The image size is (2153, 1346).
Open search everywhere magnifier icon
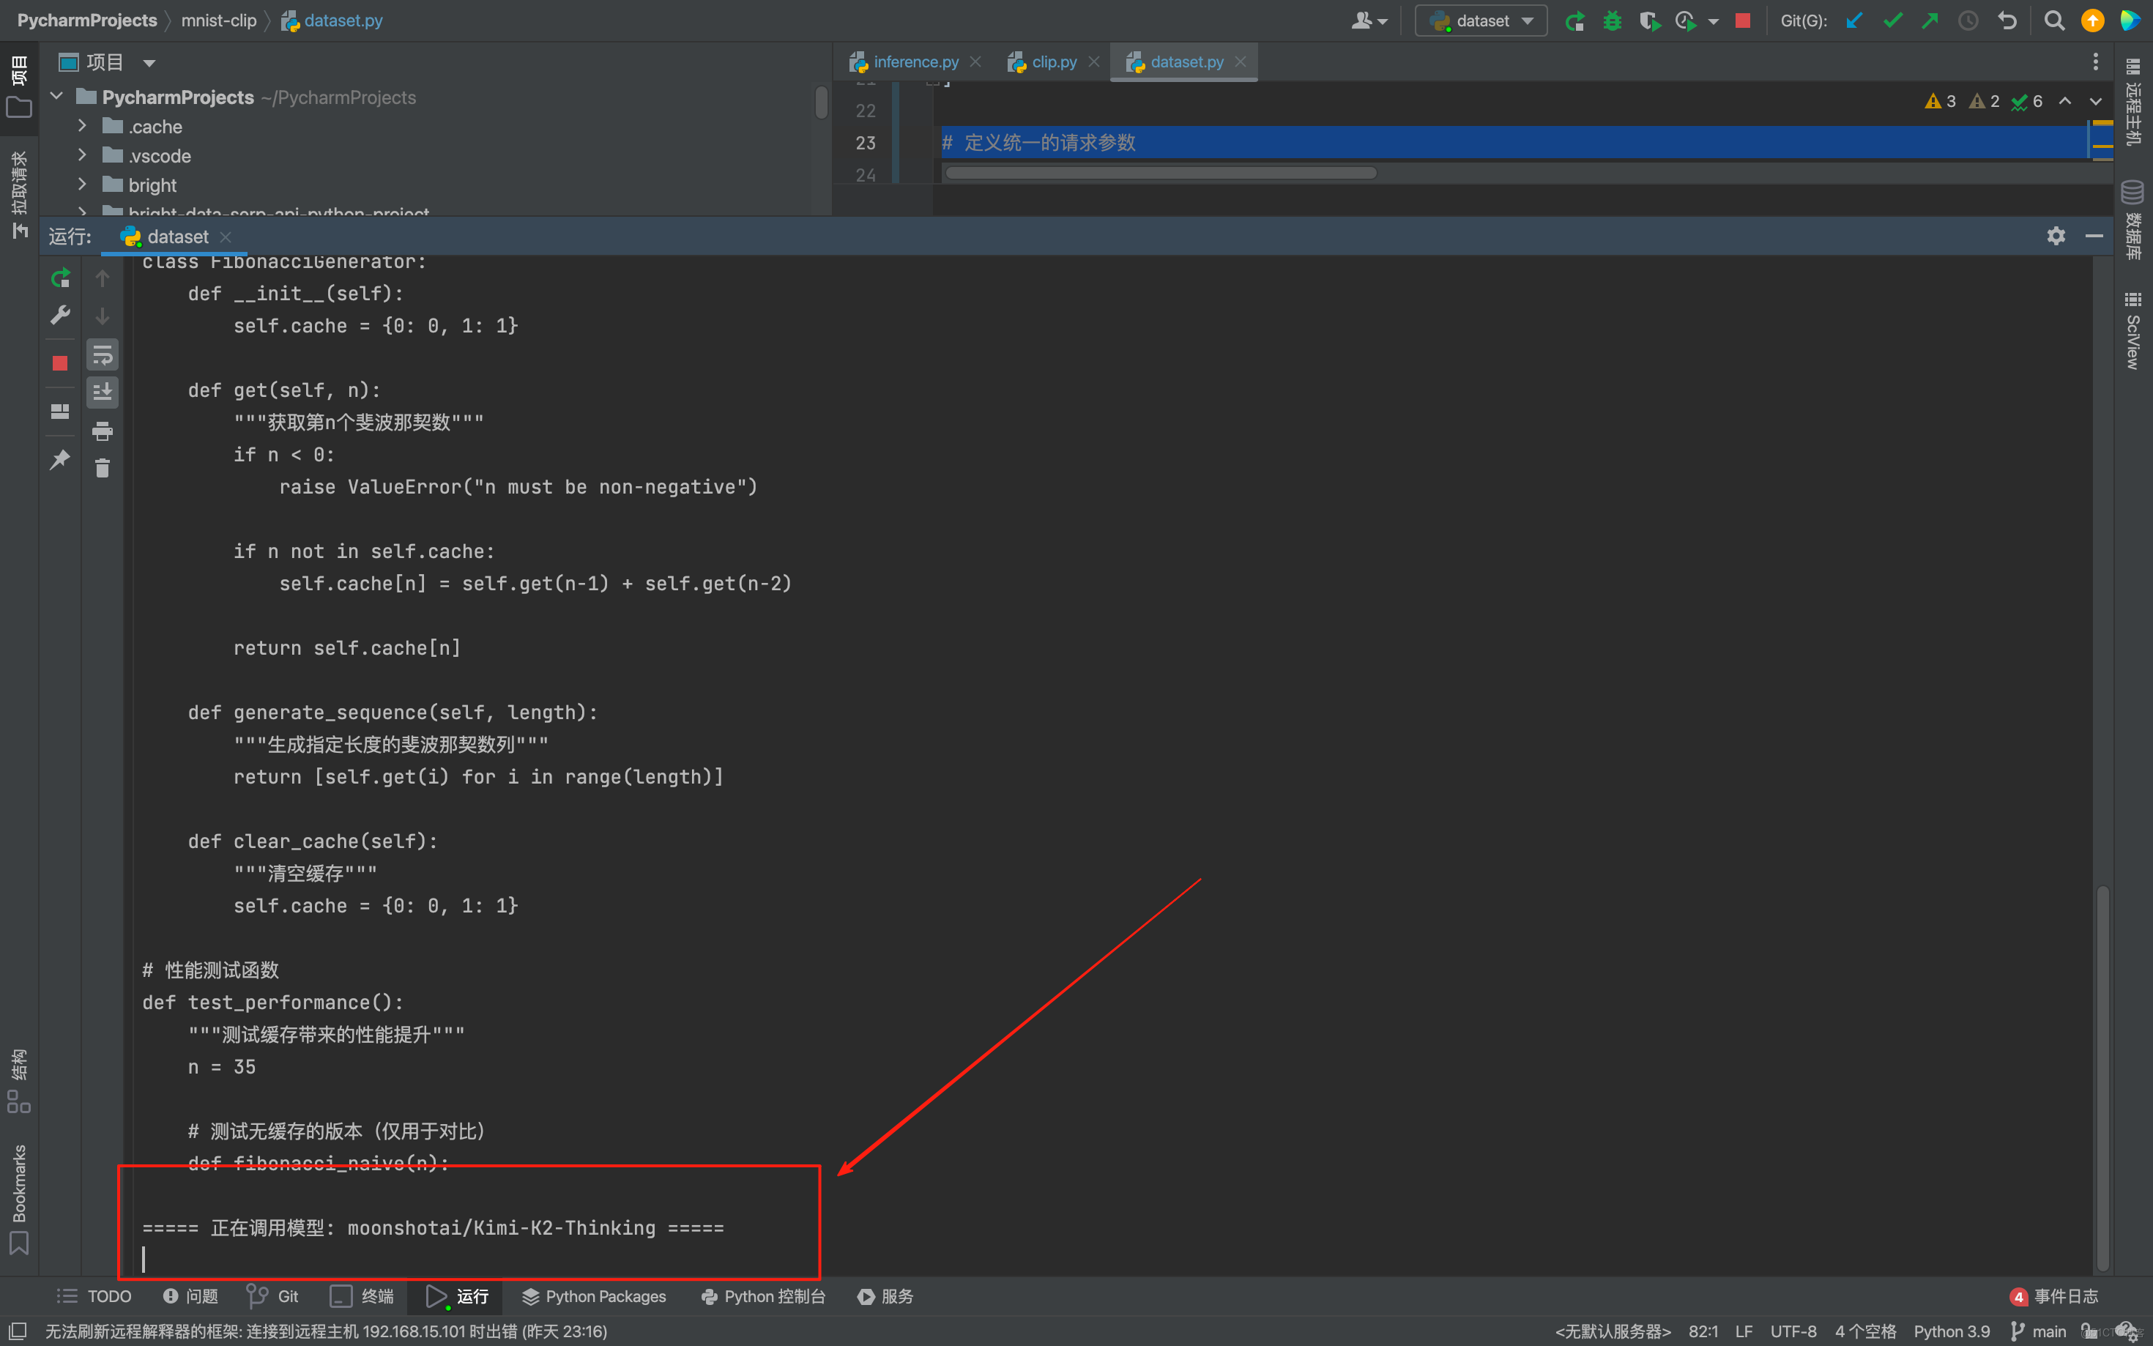tap(2053, 21)
